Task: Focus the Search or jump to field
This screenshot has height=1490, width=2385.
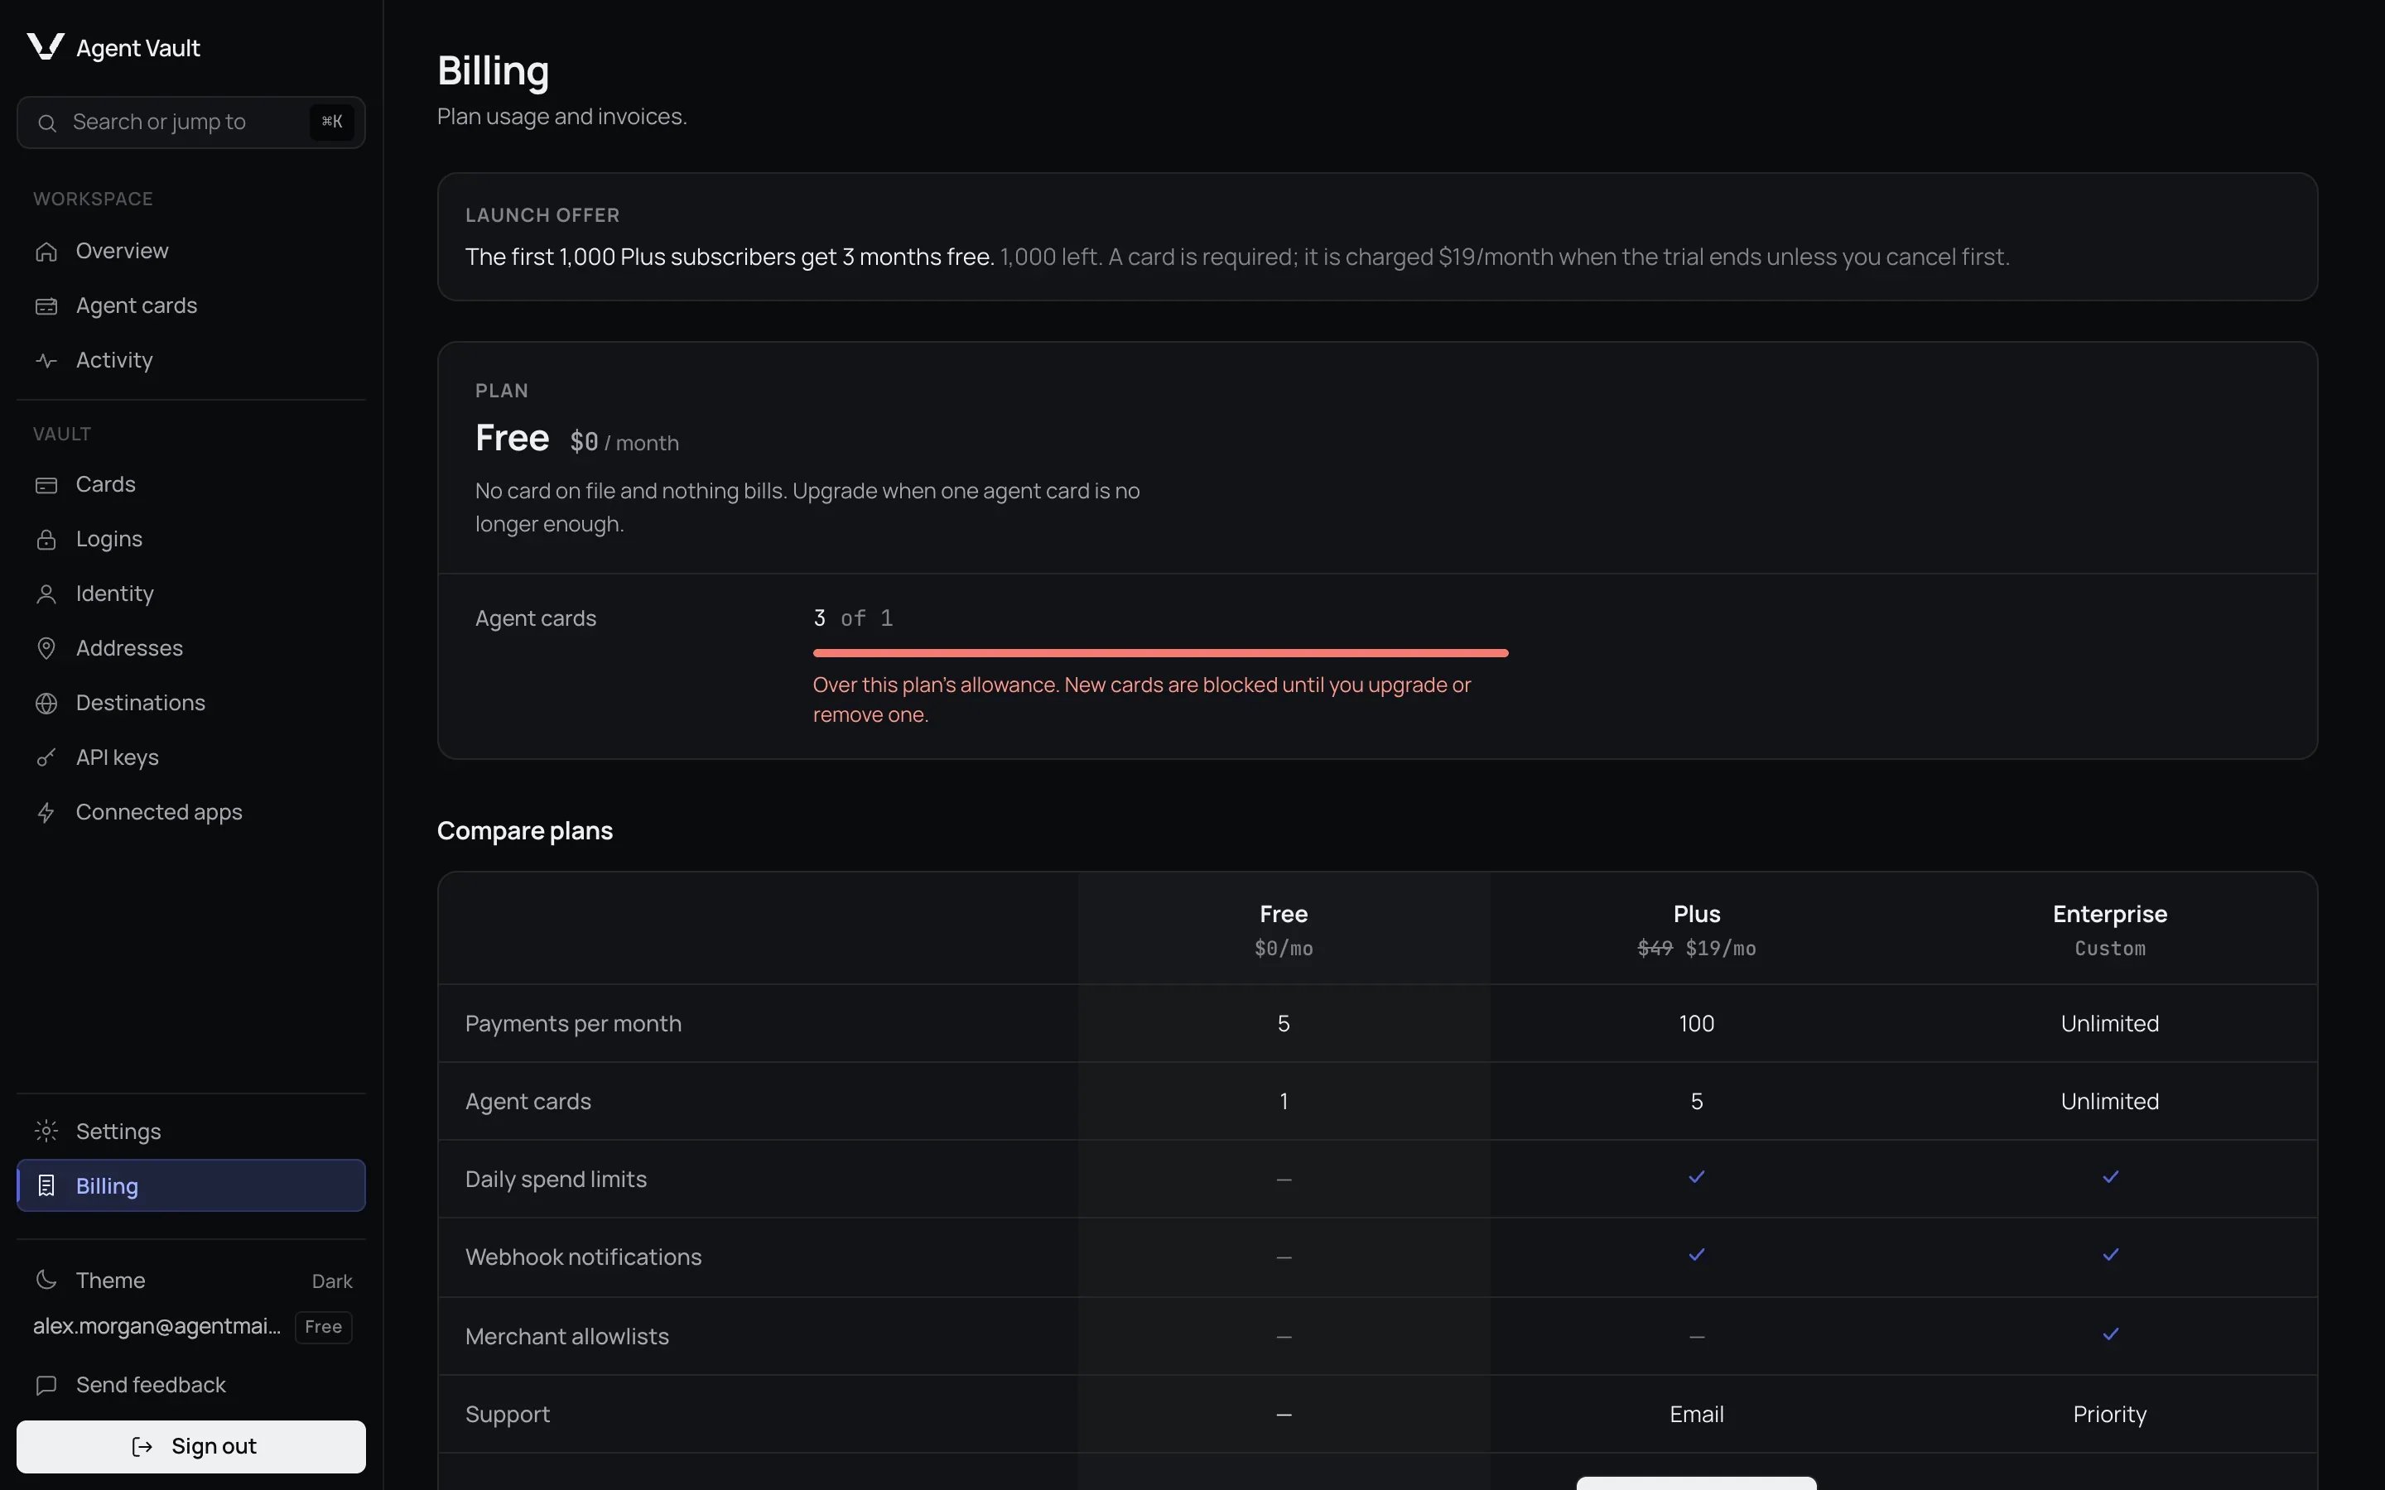Action: [191, 123]
